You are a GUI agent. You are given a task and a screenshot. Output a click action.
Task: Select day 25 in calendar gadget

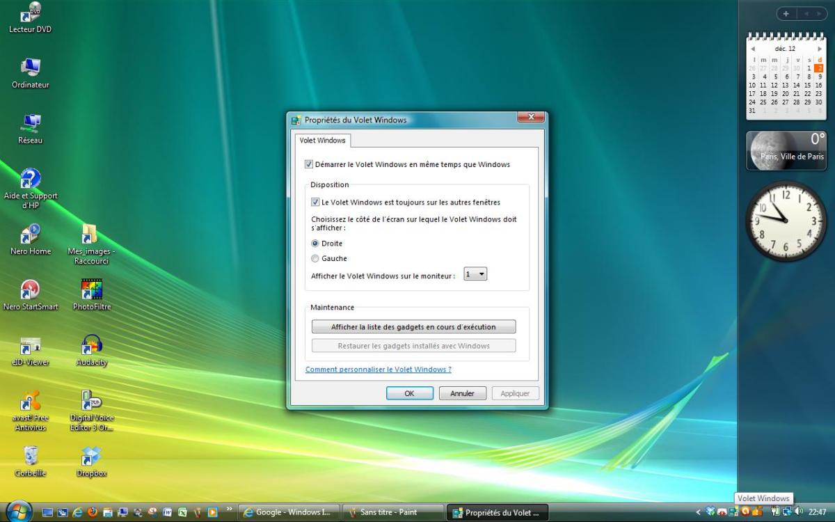[763, 102]
